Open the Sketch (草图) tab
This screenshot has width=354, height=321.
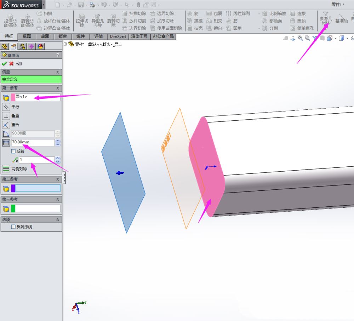pos(27,36)
